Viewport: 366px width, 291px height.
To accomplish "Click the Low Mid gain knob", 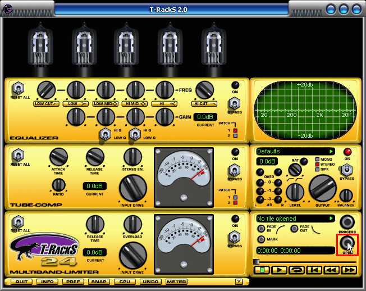I will click(x=106, y=117).
